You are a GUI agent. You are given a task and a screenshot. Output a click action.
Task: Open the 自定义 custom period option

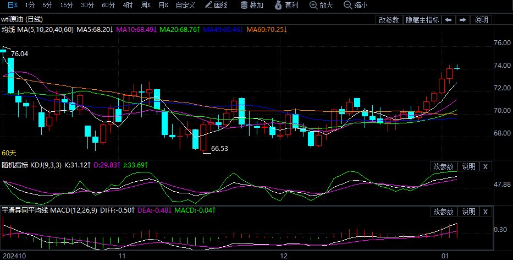point(185,5)
